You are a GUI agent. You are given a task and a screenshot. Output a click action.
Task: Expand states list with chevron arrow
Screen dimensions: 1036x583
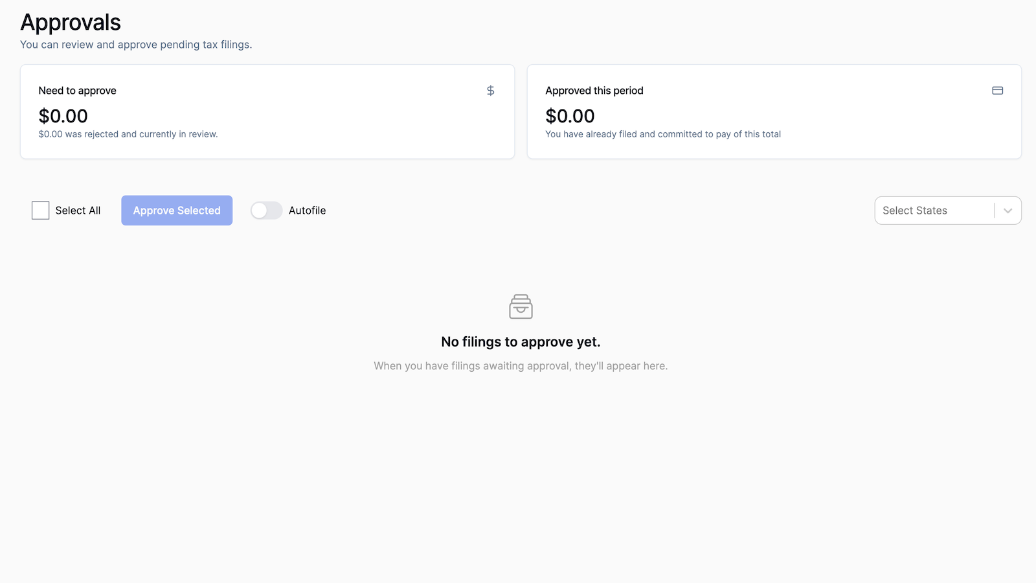[1008, 211]
